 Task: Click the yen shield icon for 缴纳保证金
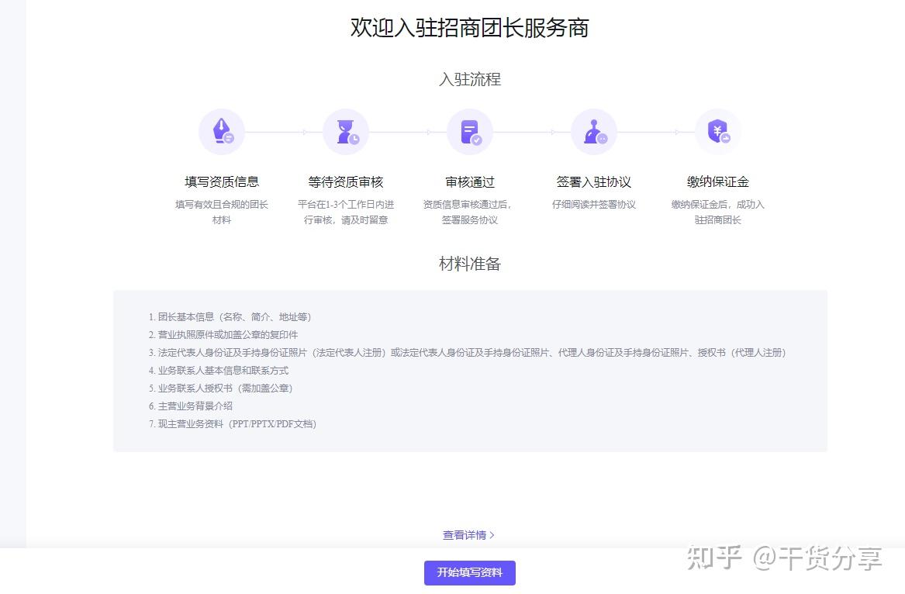(x=718, y=132)
